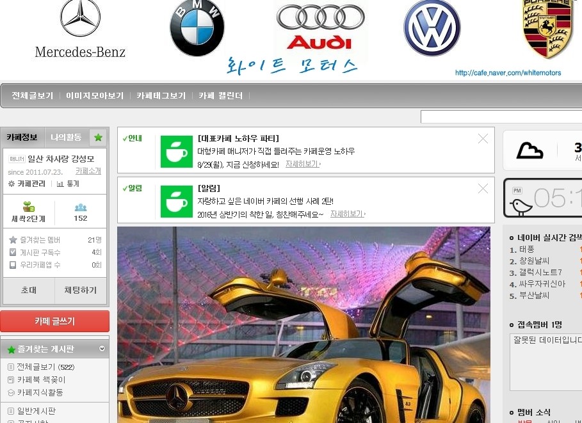The image size is (582, 423).
Task: Open the 카페 캘린더 menu item
Action: point(220,96)
